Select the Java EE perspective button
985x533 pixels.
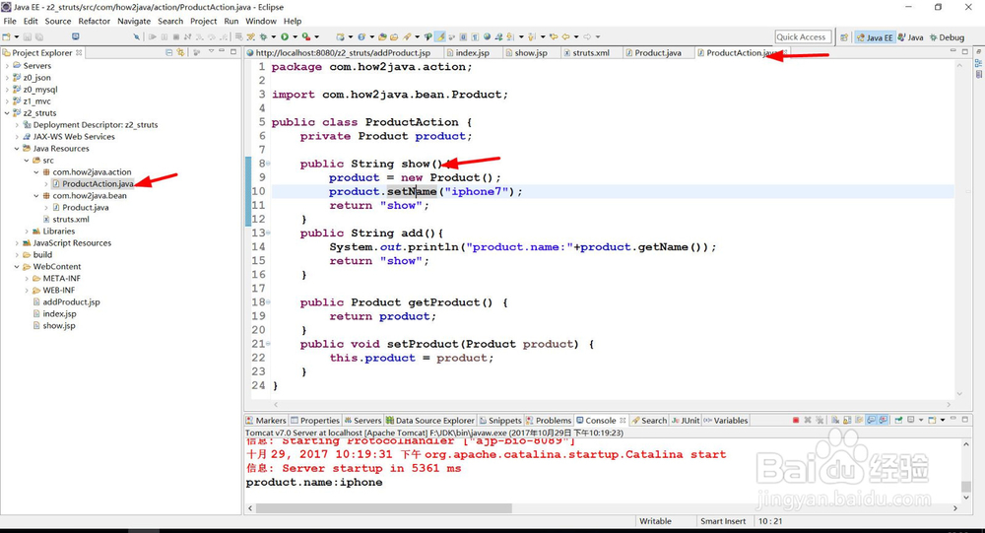pyautogui.click(x=875, y=37)
